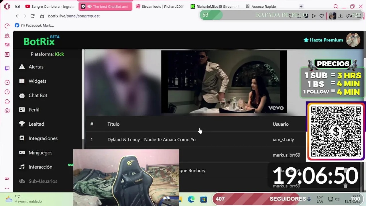Image resolution: width=366 pixels, height=206 pixels.
Task: Click the Usuario column header
Action: [x=281, y=124]
